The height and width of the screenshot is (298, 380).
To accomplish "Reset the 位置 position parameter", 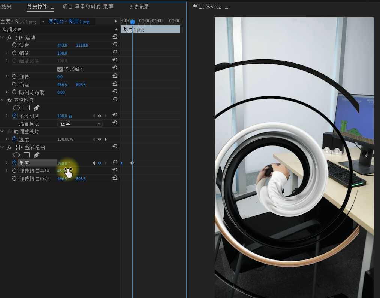I will pyautogui.click(x=115, y=44).
